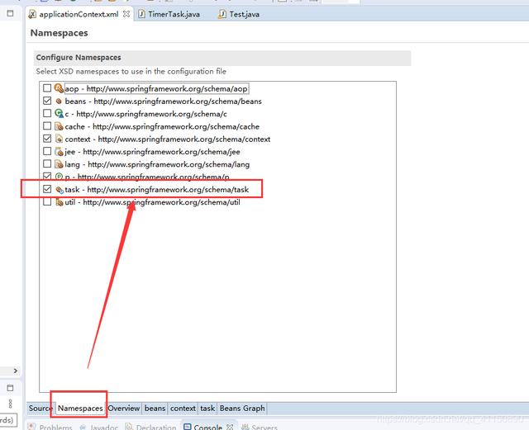
Task: Click the lang namespace icon
Action: tap(59, 164)
